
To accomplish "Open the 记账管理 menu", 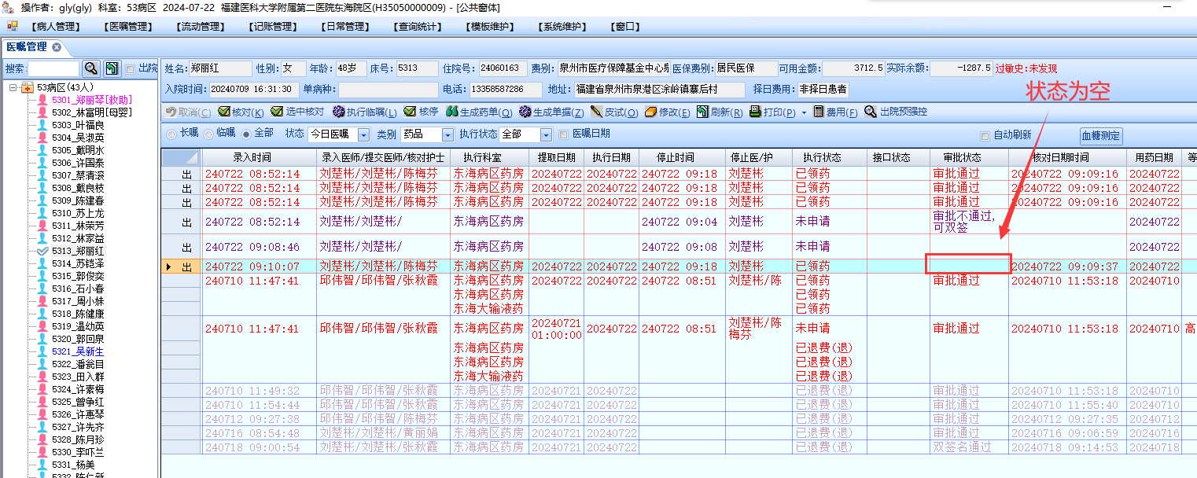I will click(x=274, y=26).
